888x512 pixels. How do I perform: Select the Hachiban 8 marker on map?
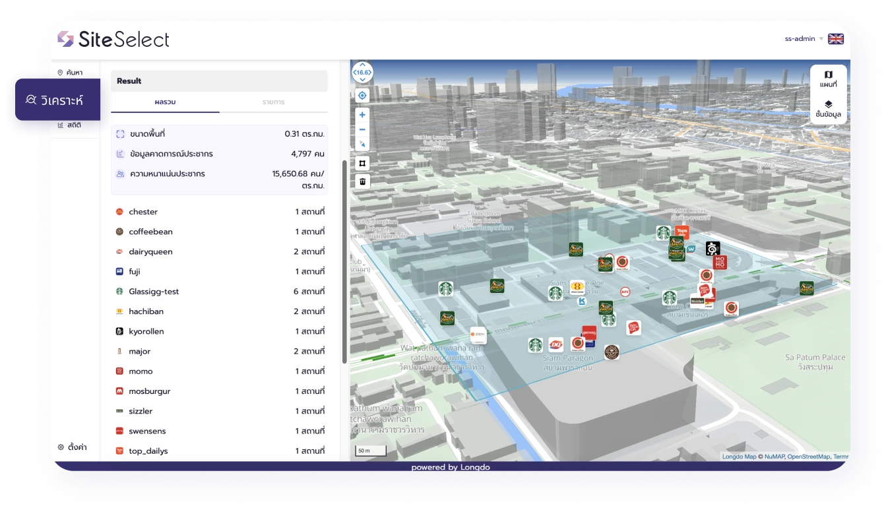pos(577,288)
